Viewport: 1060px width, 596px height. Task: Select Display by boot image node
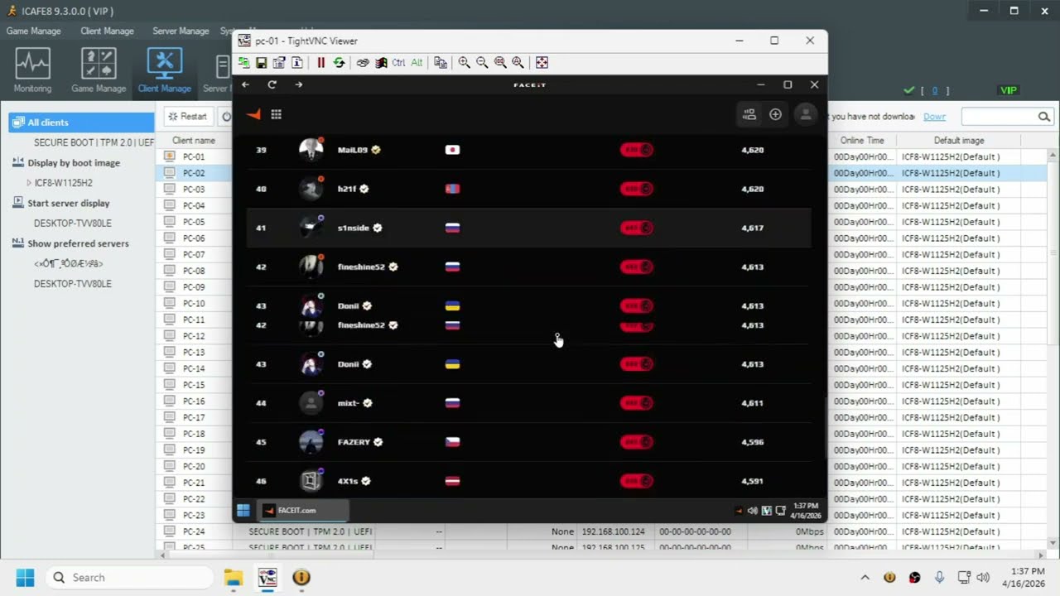point(74,163)
